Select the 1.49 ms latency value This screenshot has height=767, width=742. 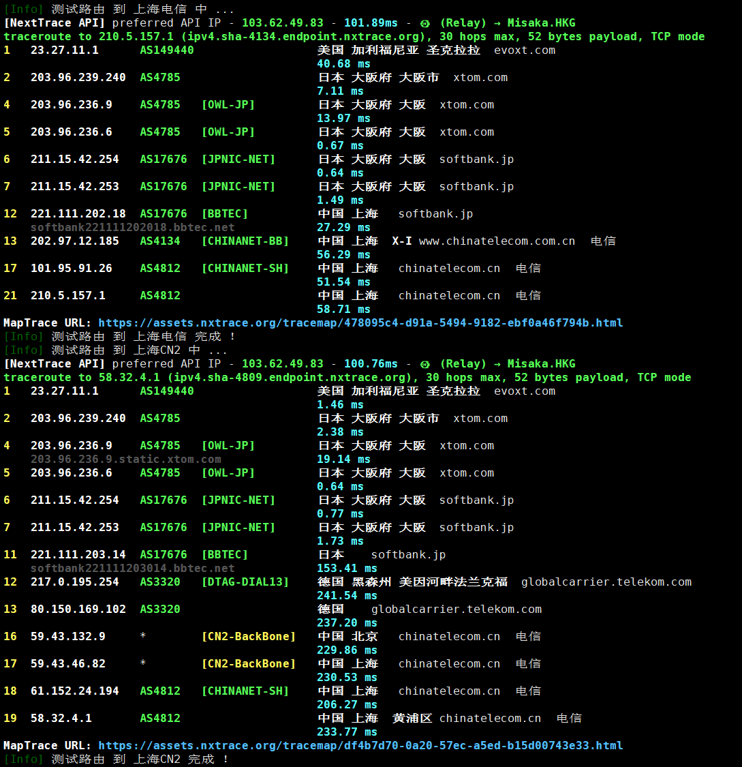[x=340, y=200]
